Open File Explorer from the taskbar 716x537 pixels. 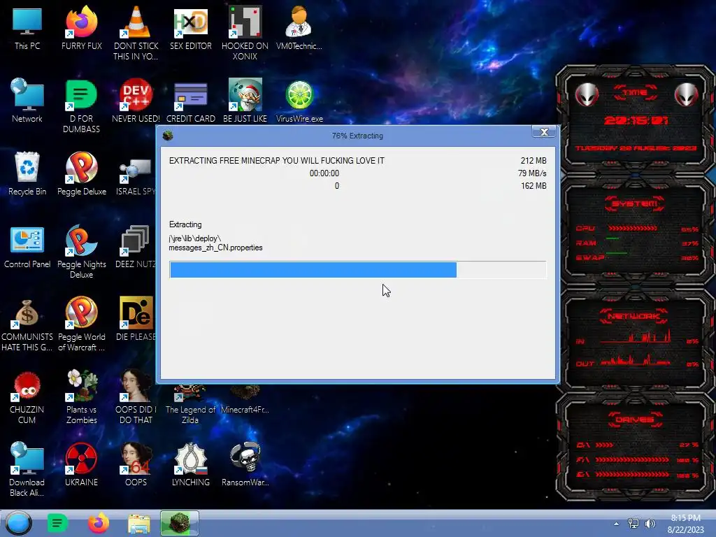139,524
